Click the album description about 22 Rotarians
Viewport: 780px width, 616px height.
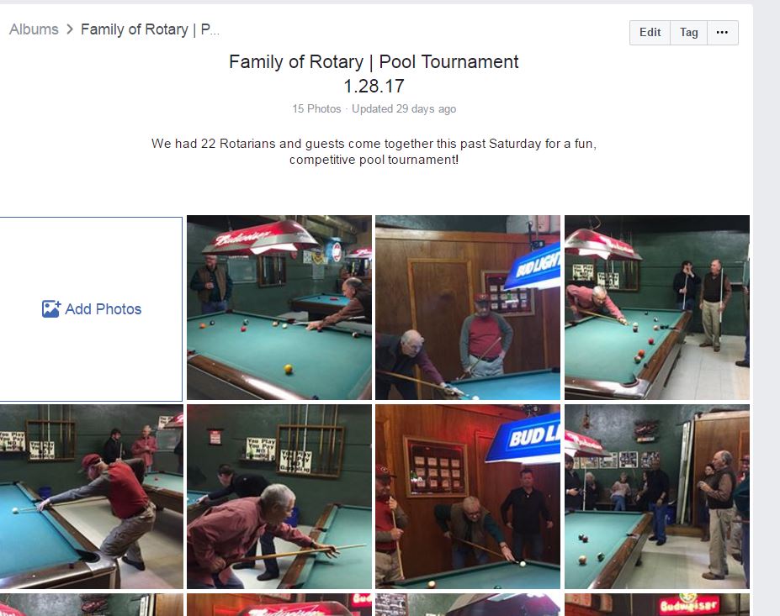[374, 151]
